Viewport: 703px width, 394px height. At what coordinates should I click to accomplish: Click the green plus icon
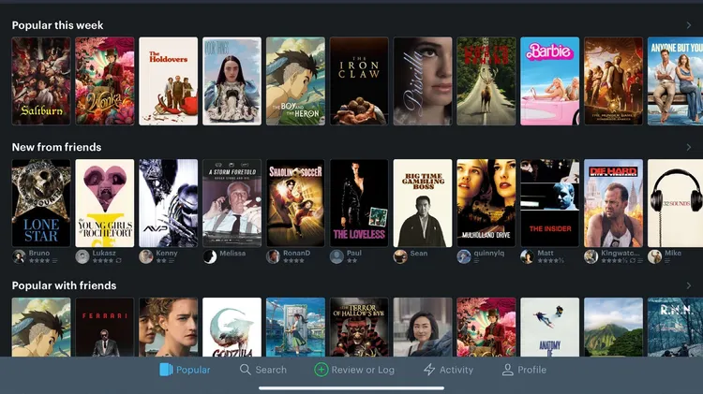(321, 370)
